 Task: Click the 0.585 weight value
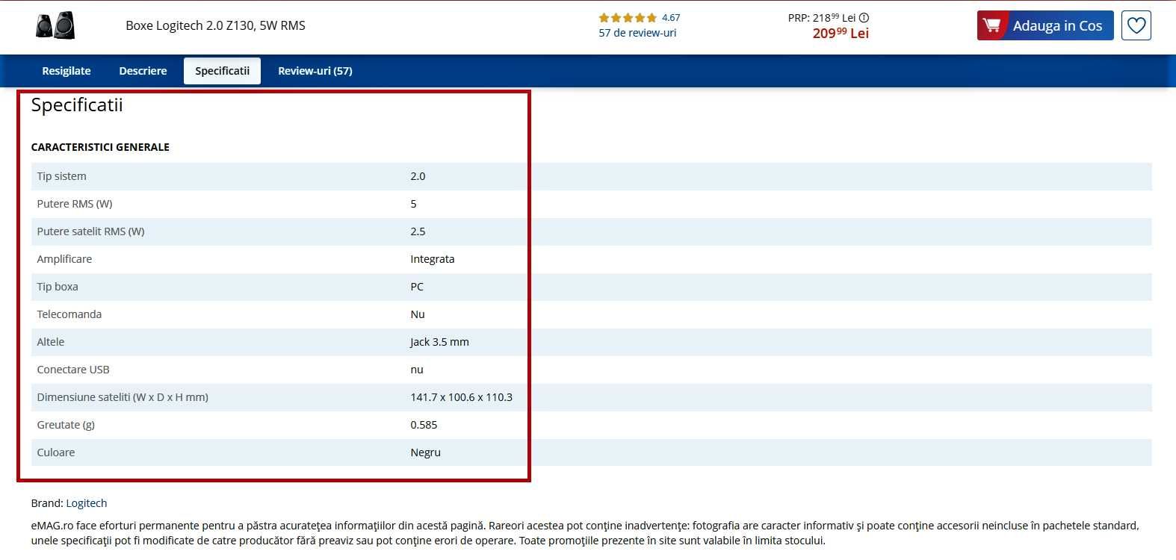(424, 425)
